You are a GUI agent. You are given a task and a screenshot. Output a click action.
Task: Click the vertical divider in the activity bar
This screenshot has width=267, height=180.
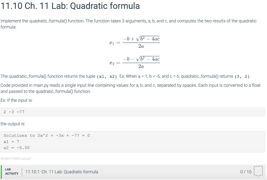[22, 172]
